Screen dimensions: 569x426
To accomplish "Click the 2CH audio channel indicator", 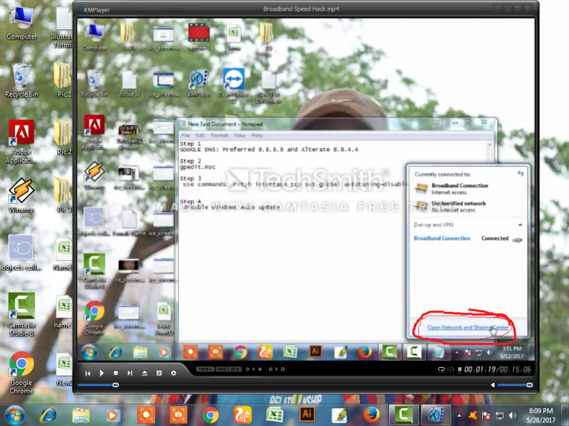I will click(x=235, y=369).
